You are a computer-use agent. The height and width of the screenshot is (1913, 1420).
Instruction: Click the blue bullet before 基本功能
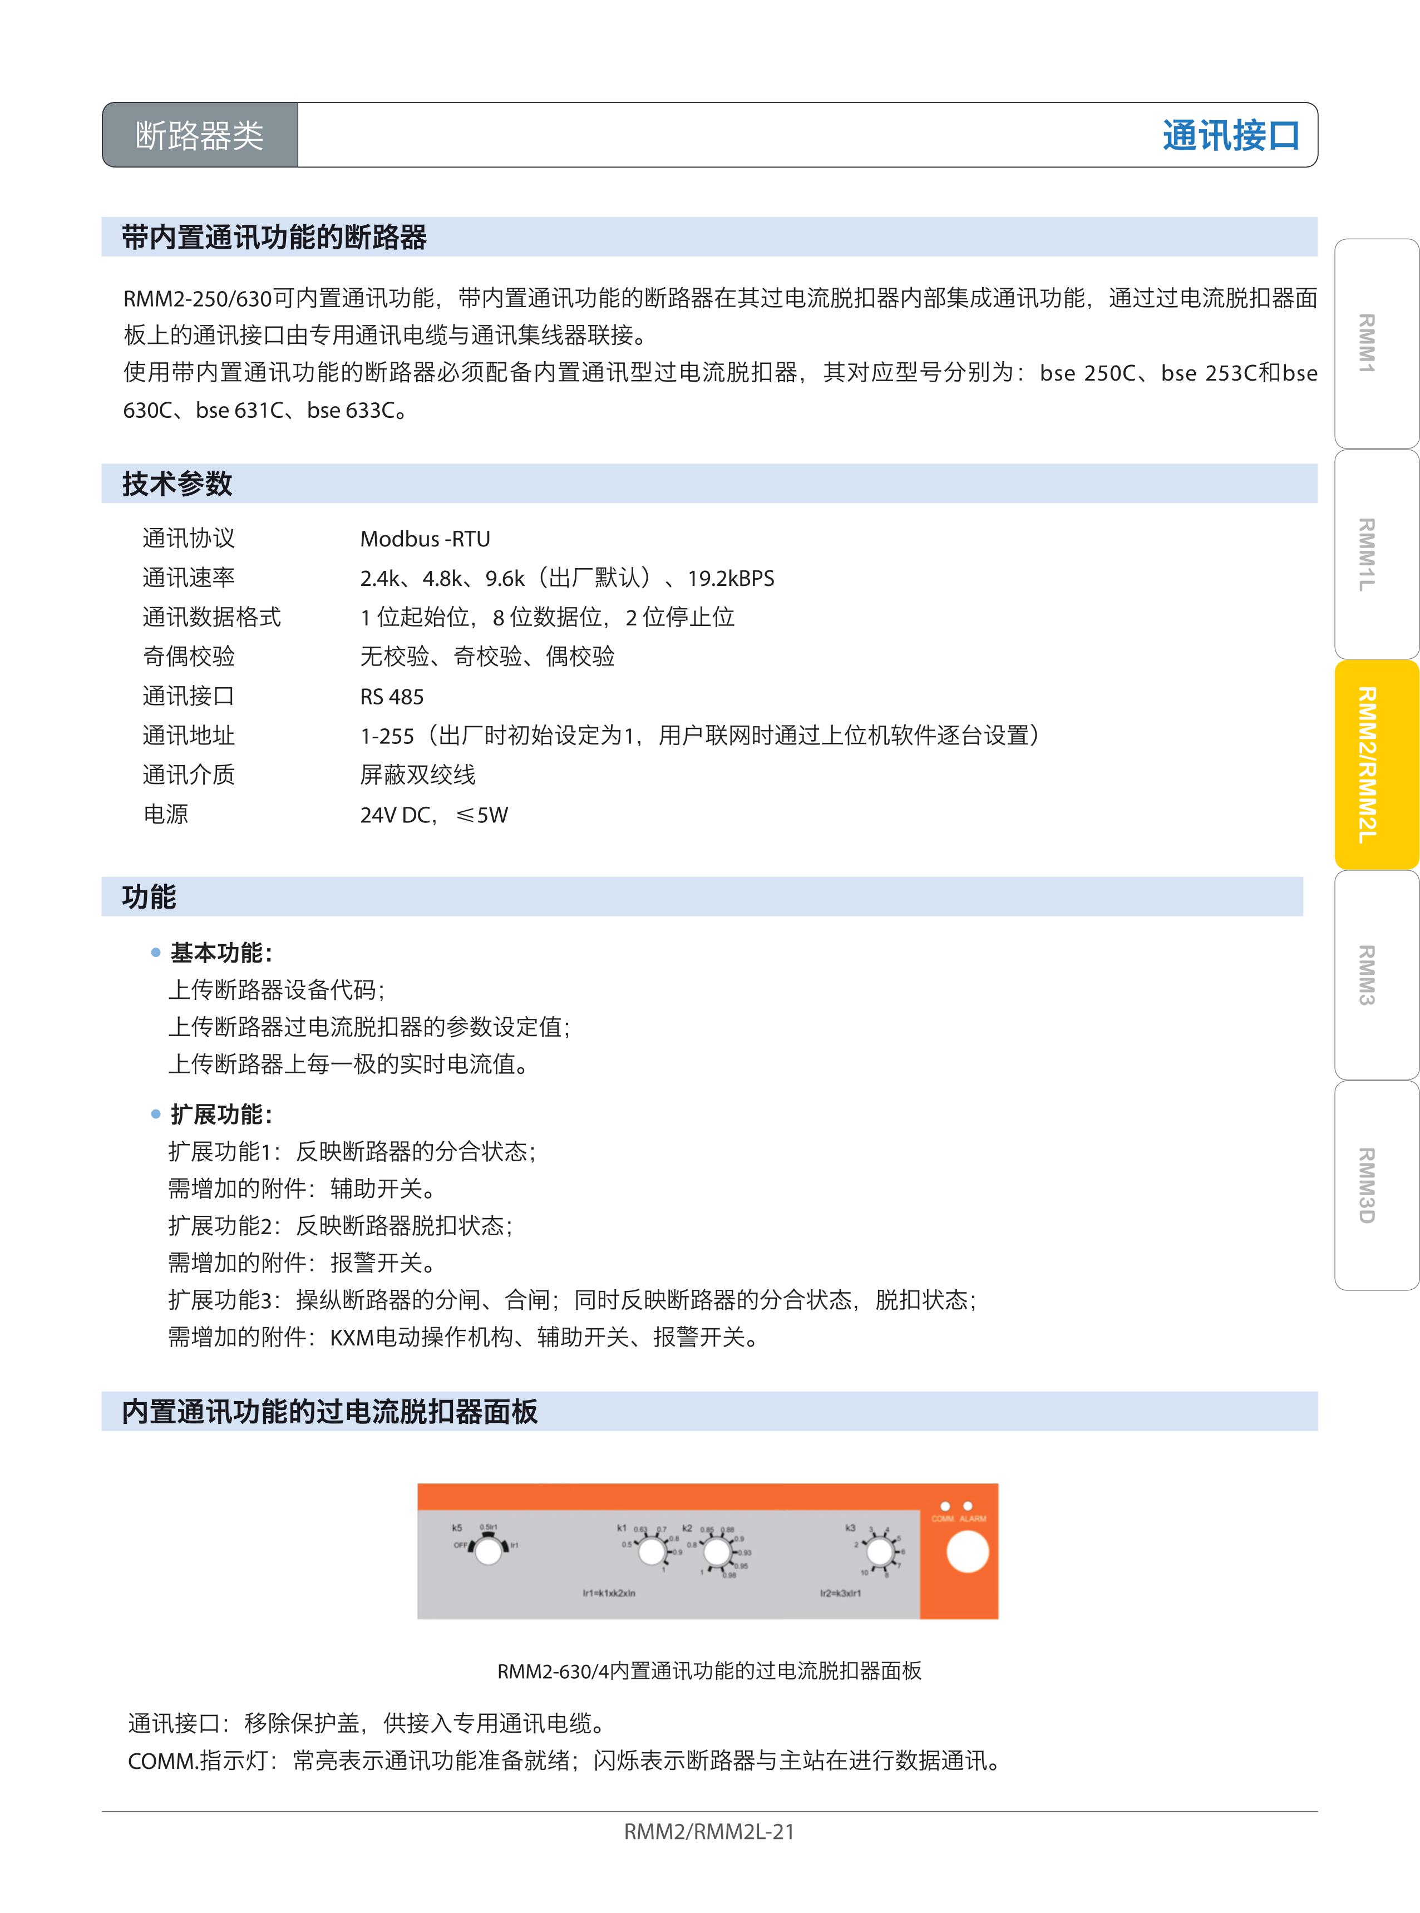coord(156,952)
